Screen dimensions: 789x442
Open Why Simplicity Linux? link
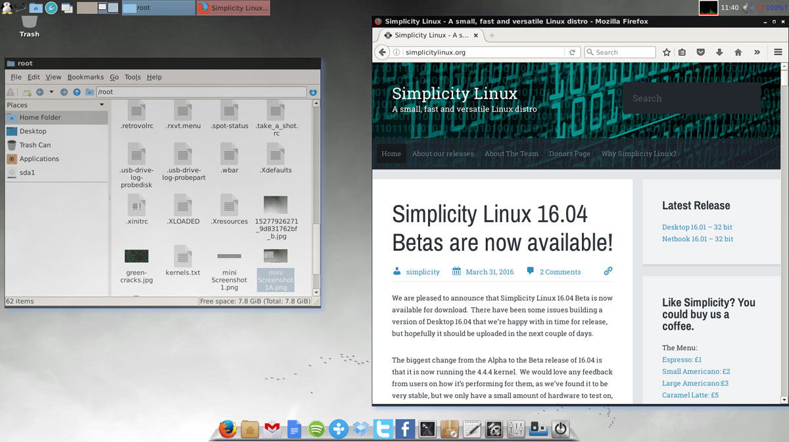pos(638,154)
